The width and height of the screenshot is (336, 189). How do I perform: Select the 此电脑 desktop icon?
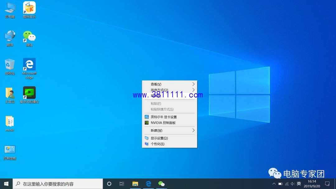(10, 10)
